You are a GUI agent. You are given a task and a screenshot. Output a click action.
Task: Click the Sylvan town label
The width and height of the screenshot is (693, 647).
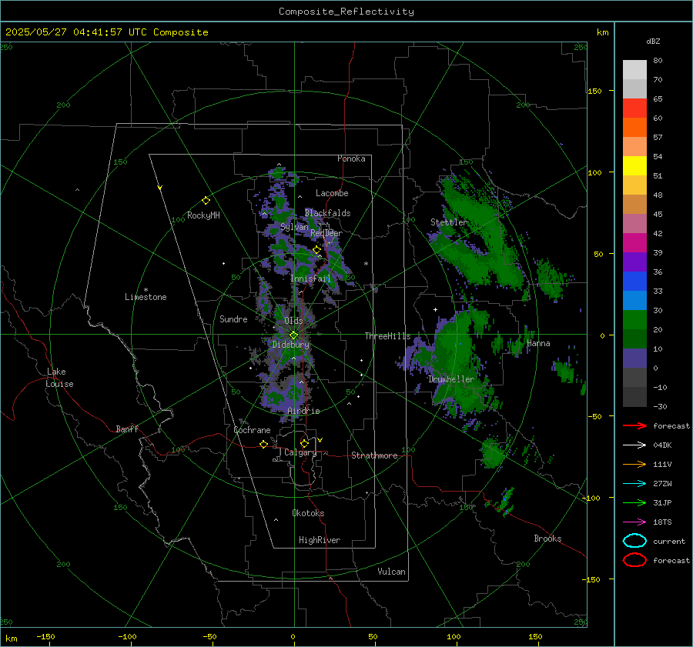[x=294, y=227]
